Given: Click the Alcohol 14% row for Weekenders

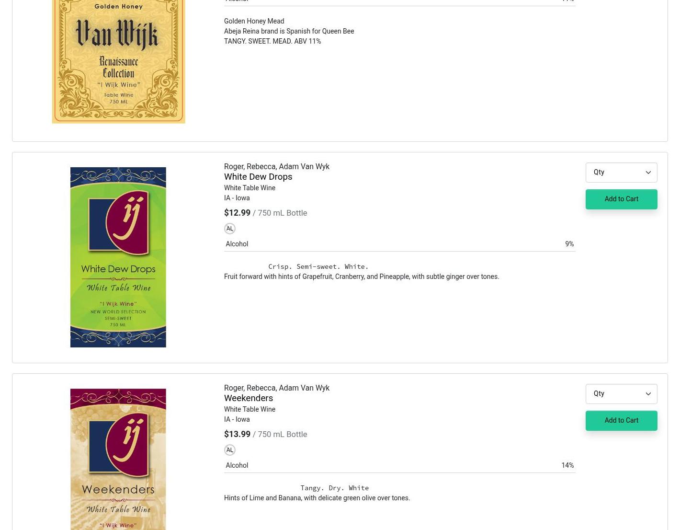Looking at the screenshot, I should point(399,466).
